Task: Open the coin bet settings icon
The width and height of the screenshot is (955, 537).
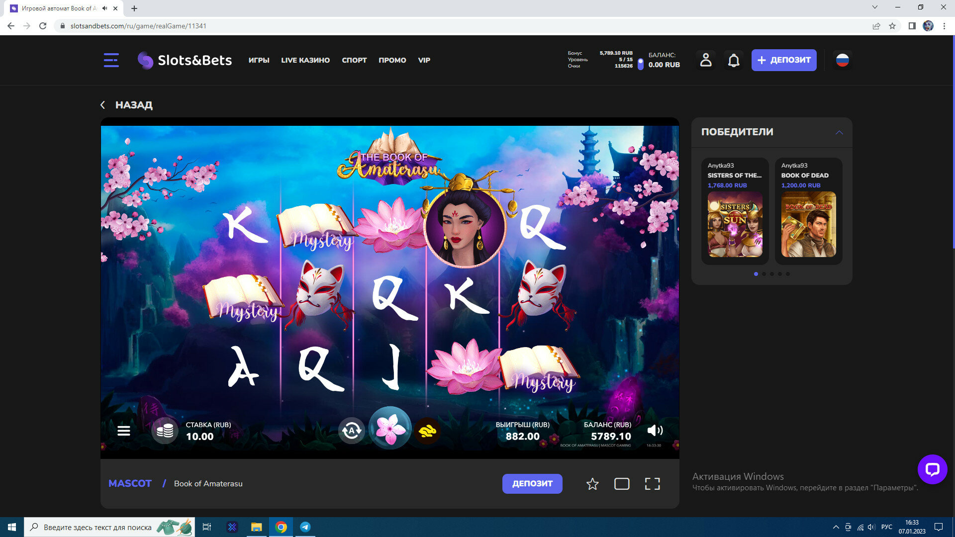Action: (165, 431)
